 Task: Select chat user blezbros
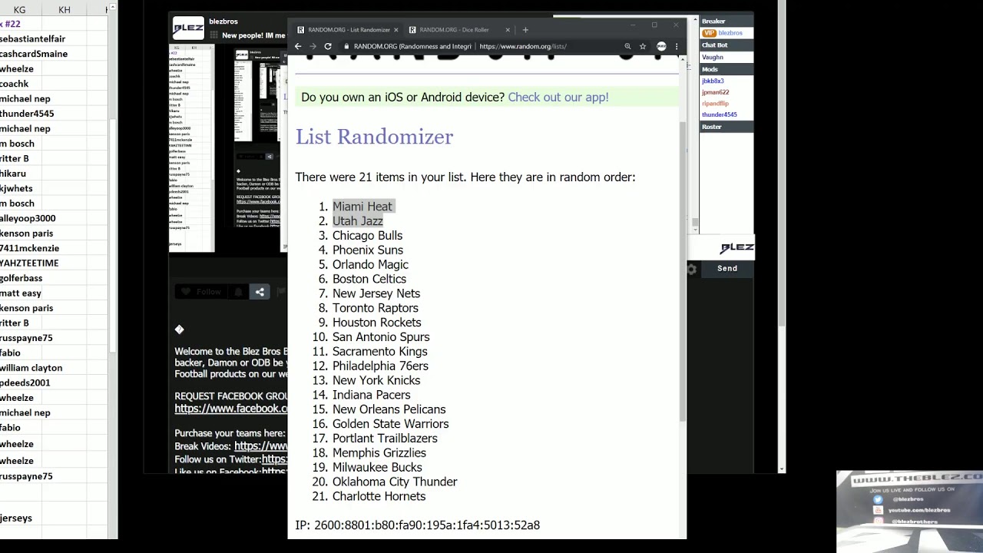pyautogui.click(x=730, y=33)
